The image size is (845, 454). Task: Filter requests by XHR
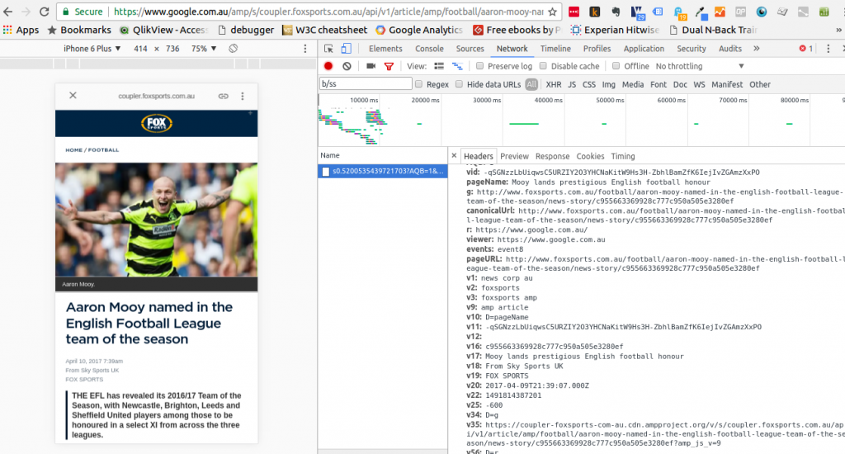point(554,85)
